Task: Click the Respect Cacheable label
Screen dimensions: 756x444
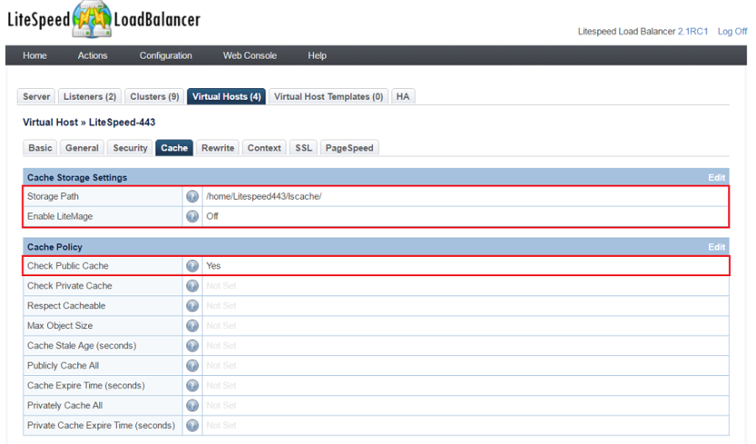Action: pyautogui.click(x=66, y=306)
